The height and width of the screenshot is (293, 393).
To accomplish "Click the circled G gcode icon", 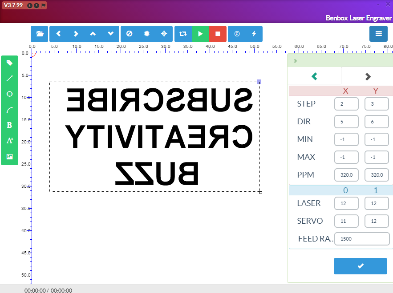I will click(x=237, y=34).
